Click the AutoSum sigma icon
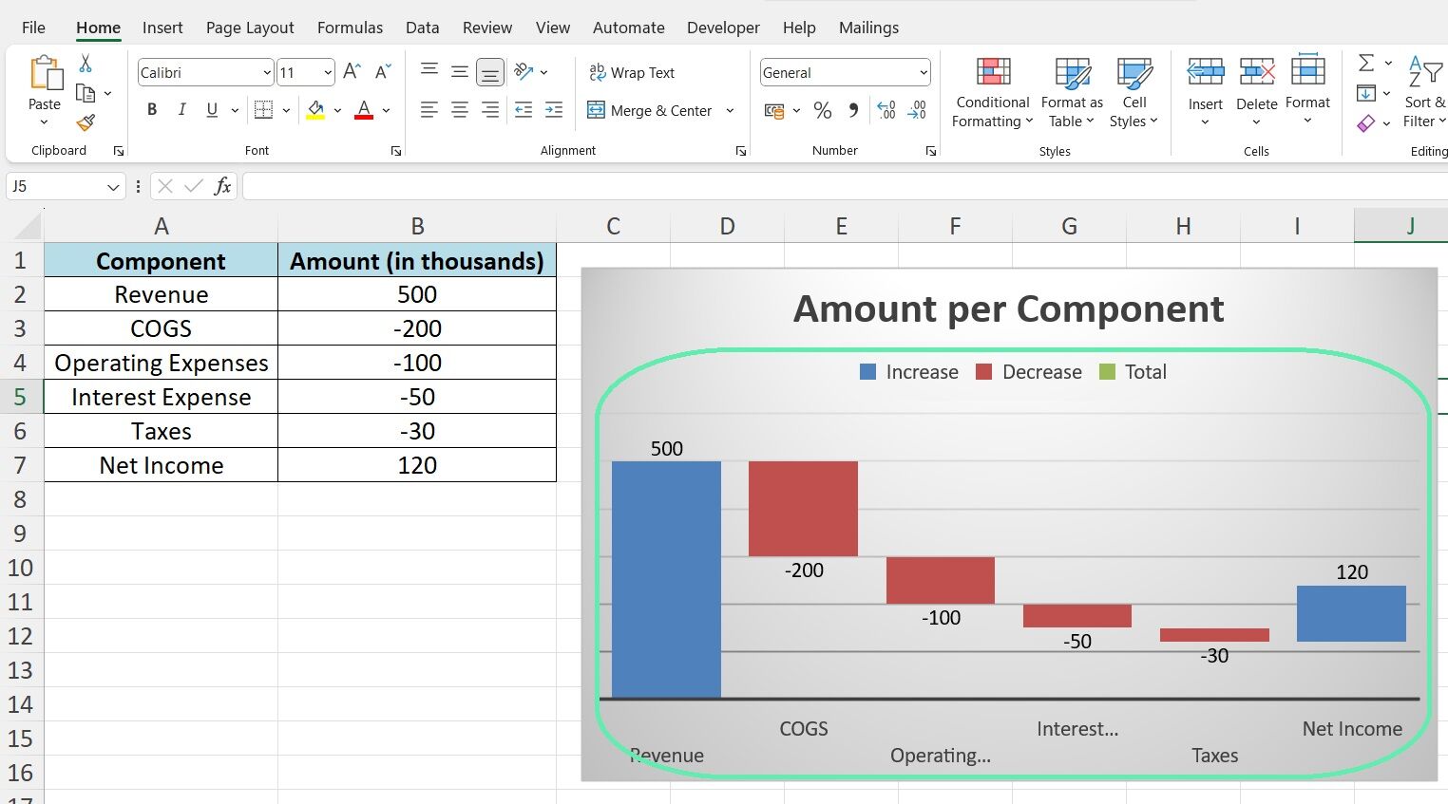 (1366, 63)
